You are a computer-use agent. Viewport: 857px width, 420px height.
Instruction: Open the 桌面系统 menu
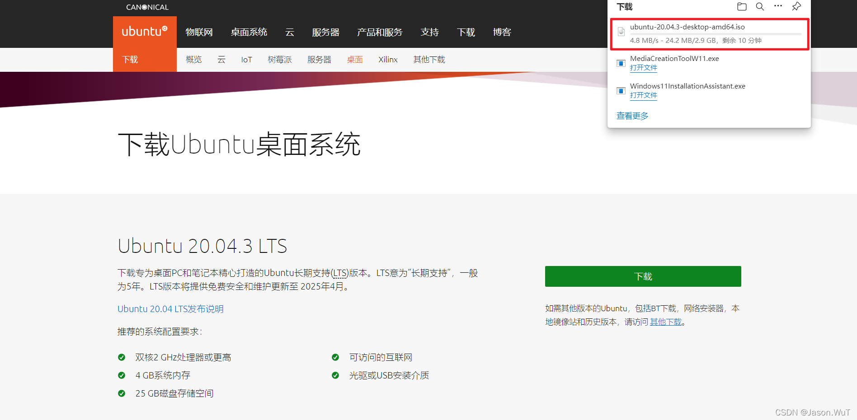(x=249, y=32)
